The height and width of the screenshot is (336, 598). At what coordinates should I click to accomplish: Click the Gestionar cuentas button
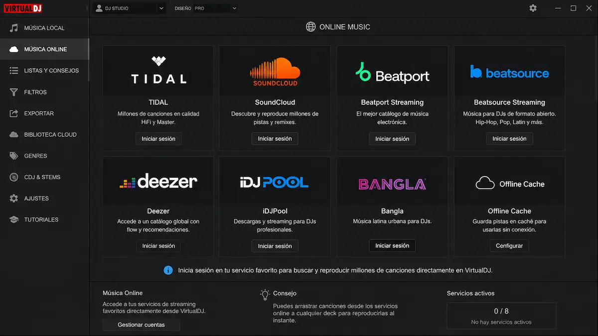pos(141,325)
